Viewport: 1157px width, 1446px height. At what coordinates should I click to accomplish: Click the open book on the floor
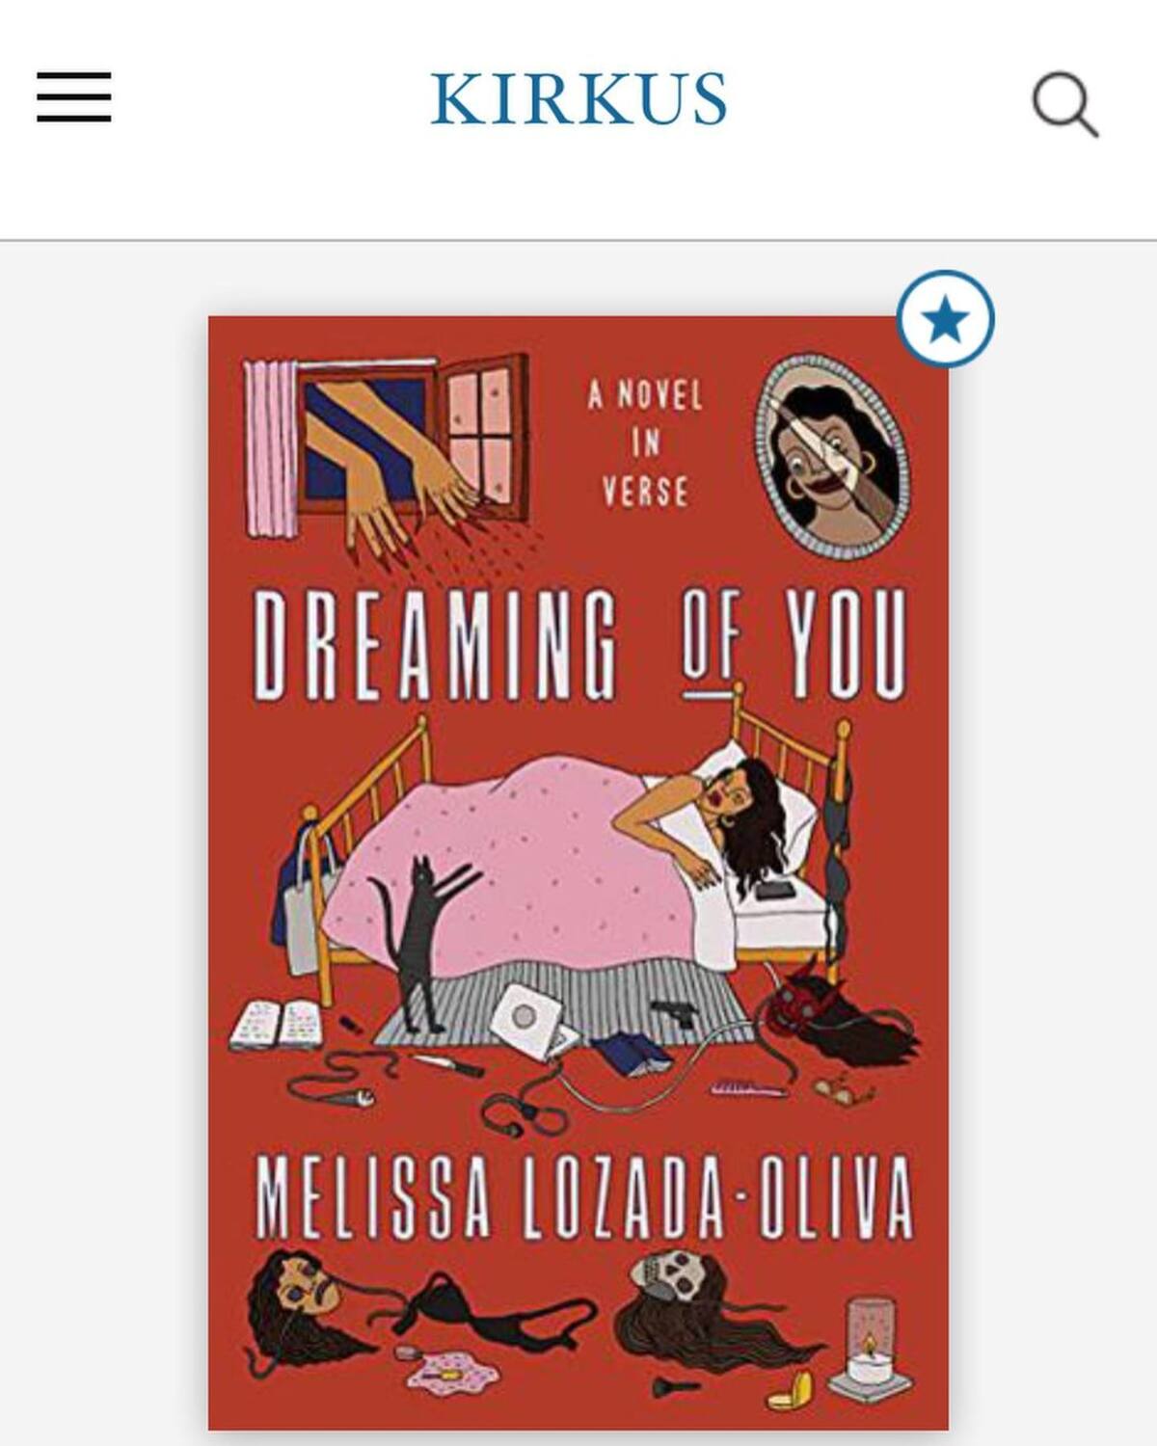click(277, 1025)
